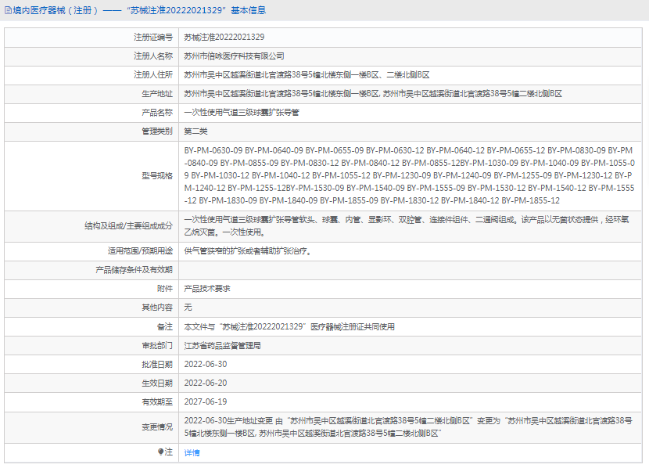Select the model list starting BY-PM-0630-09
This screenshot has height=468, width=649.
coord(410,175)
